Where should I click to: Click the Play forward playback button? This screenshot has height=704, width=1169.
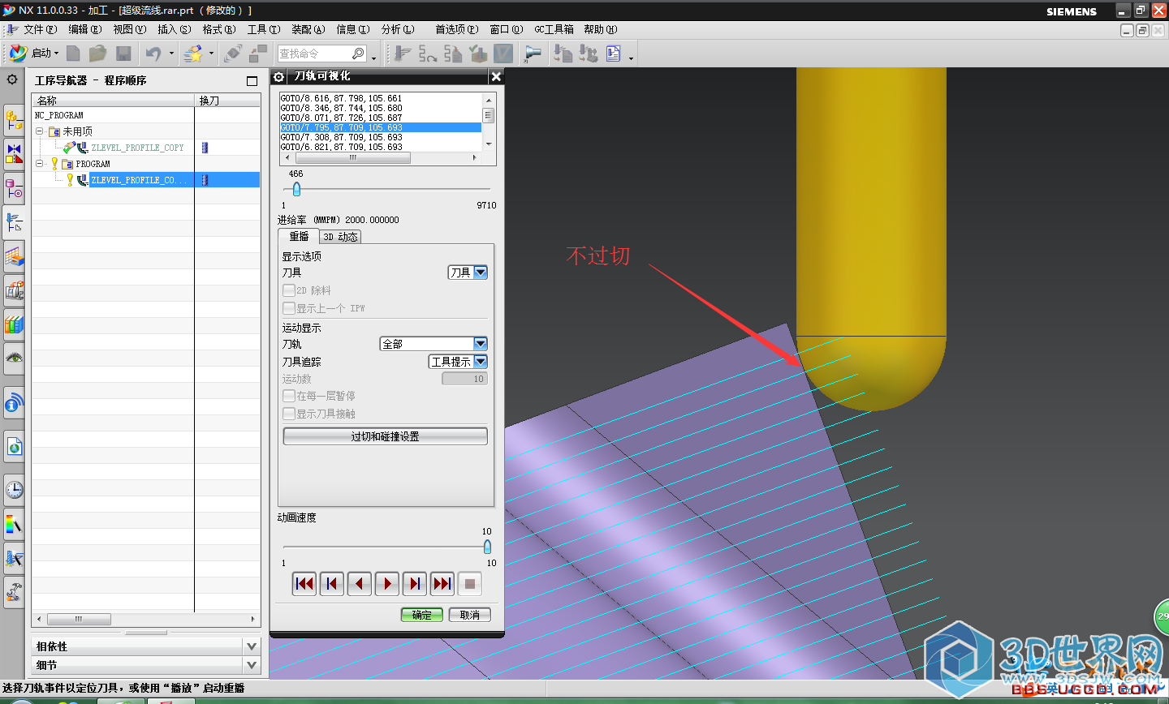point(387,583)
